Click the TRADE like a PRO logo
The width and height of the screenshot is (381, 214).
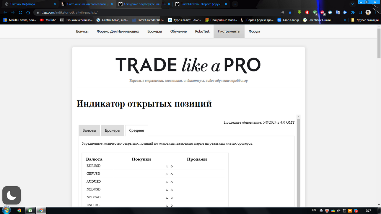[x=188, y=65]
